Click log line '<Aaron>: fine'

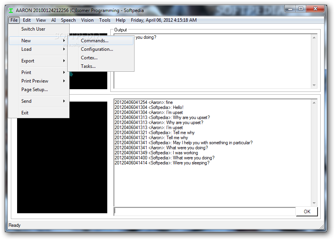143,102
